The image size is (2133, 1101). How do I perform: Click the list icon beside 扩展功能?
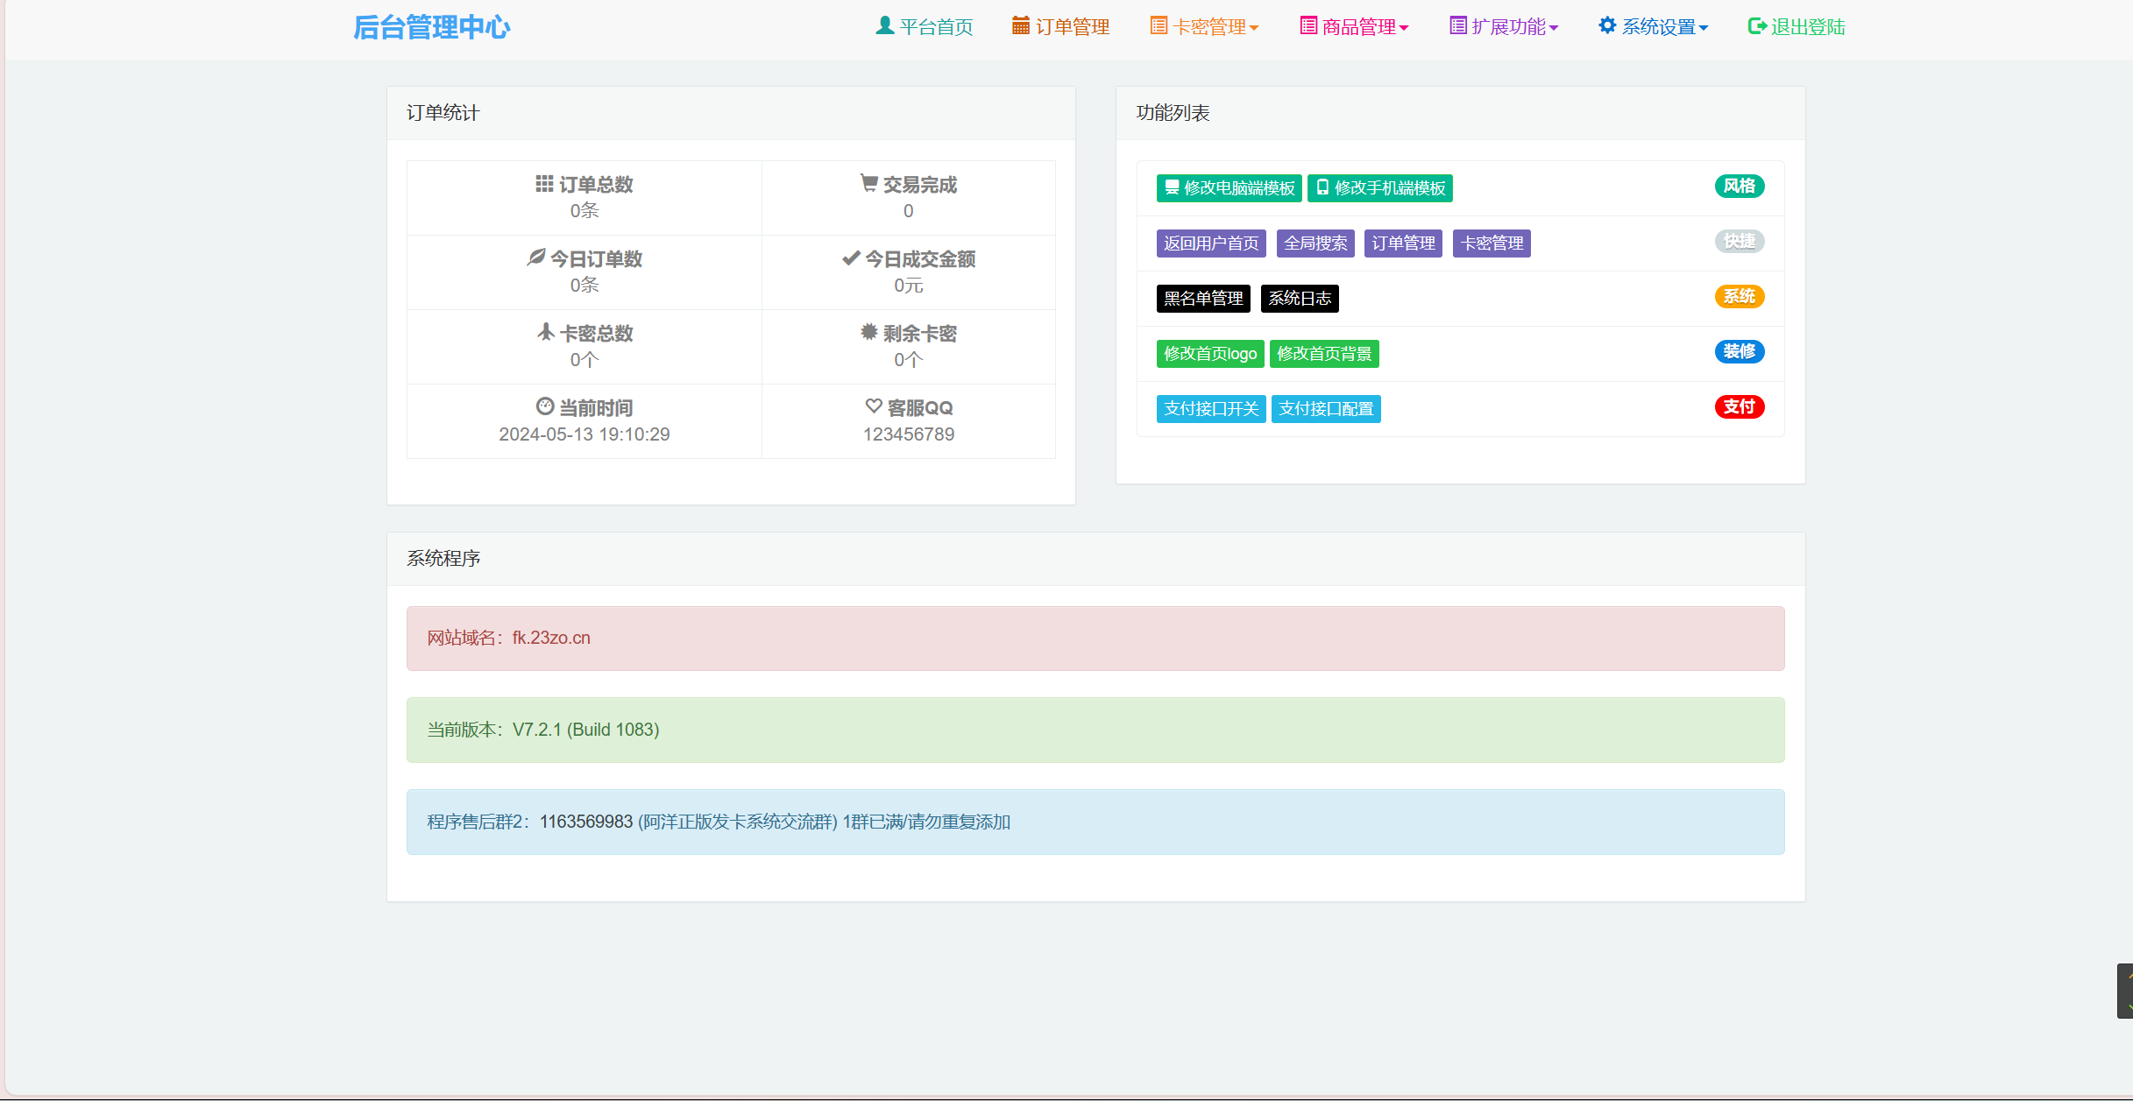point(1458,25)
